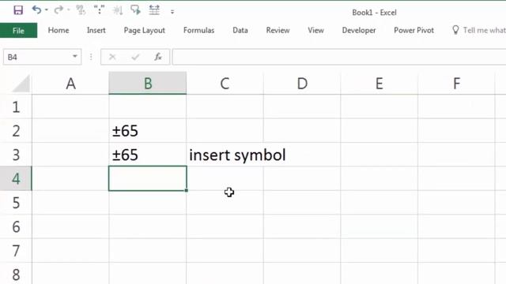Open the Insert ribbon tab
Screen dimensions: 506x284
tap(96, 30)
